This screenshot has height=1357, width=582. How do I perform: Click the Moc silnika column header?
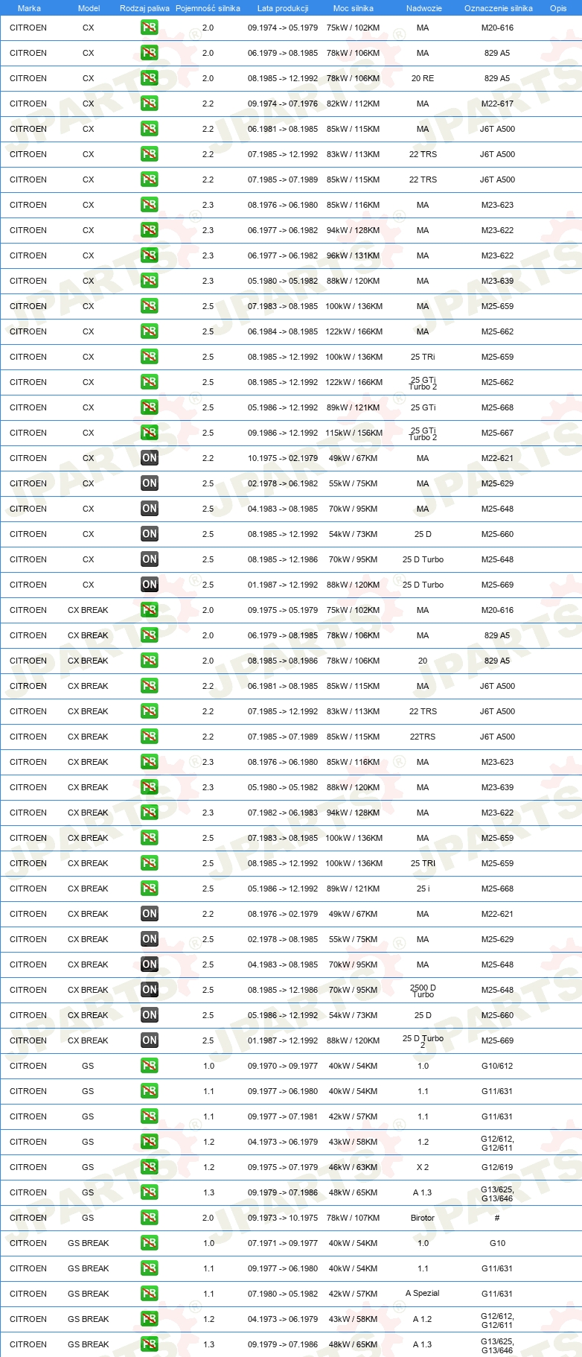pos(354,8)
